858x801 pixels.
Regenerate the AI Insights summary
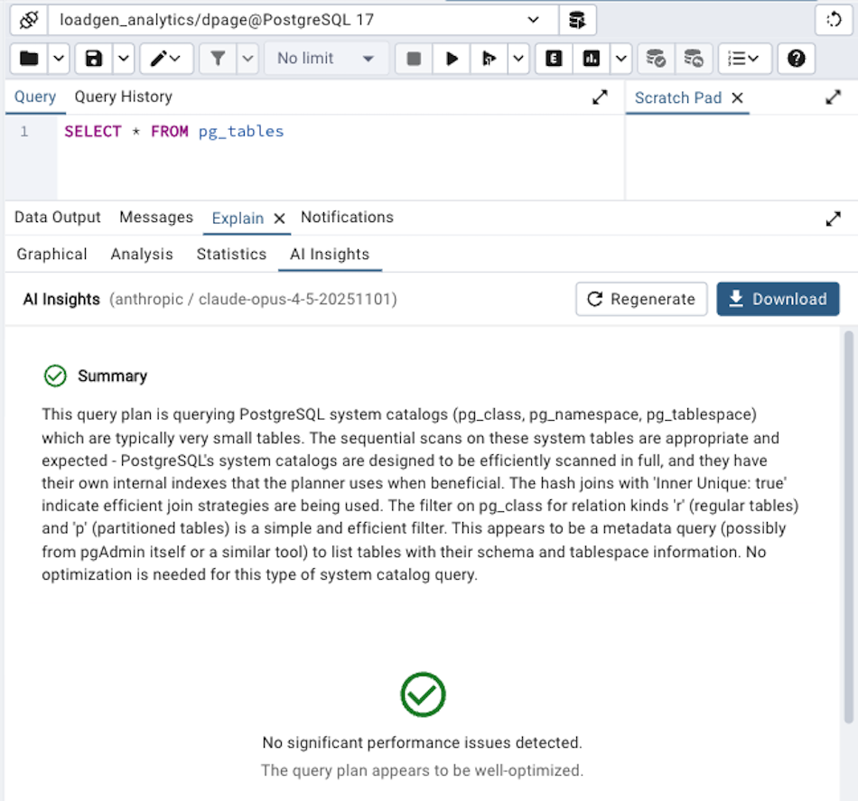click(641, 299)
